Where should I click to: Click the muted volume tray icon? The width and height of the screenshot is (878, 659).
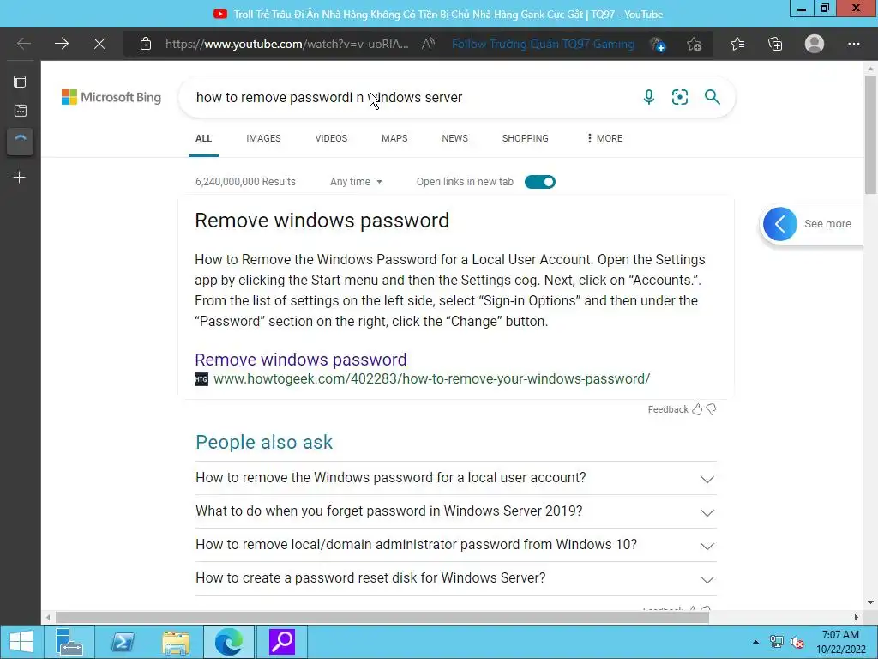[x=797, y=642]
